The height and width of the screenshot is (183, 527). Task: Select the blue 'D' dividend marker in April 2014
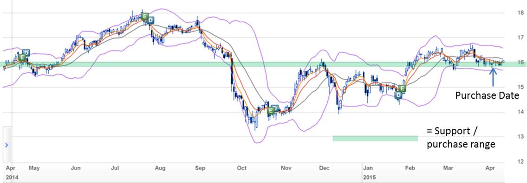coord(26,53)
